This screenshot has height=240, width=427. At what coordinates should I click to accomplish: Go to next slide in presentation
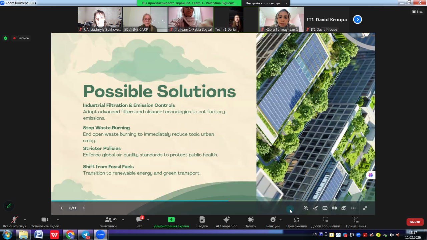click(x=84, y=208)
